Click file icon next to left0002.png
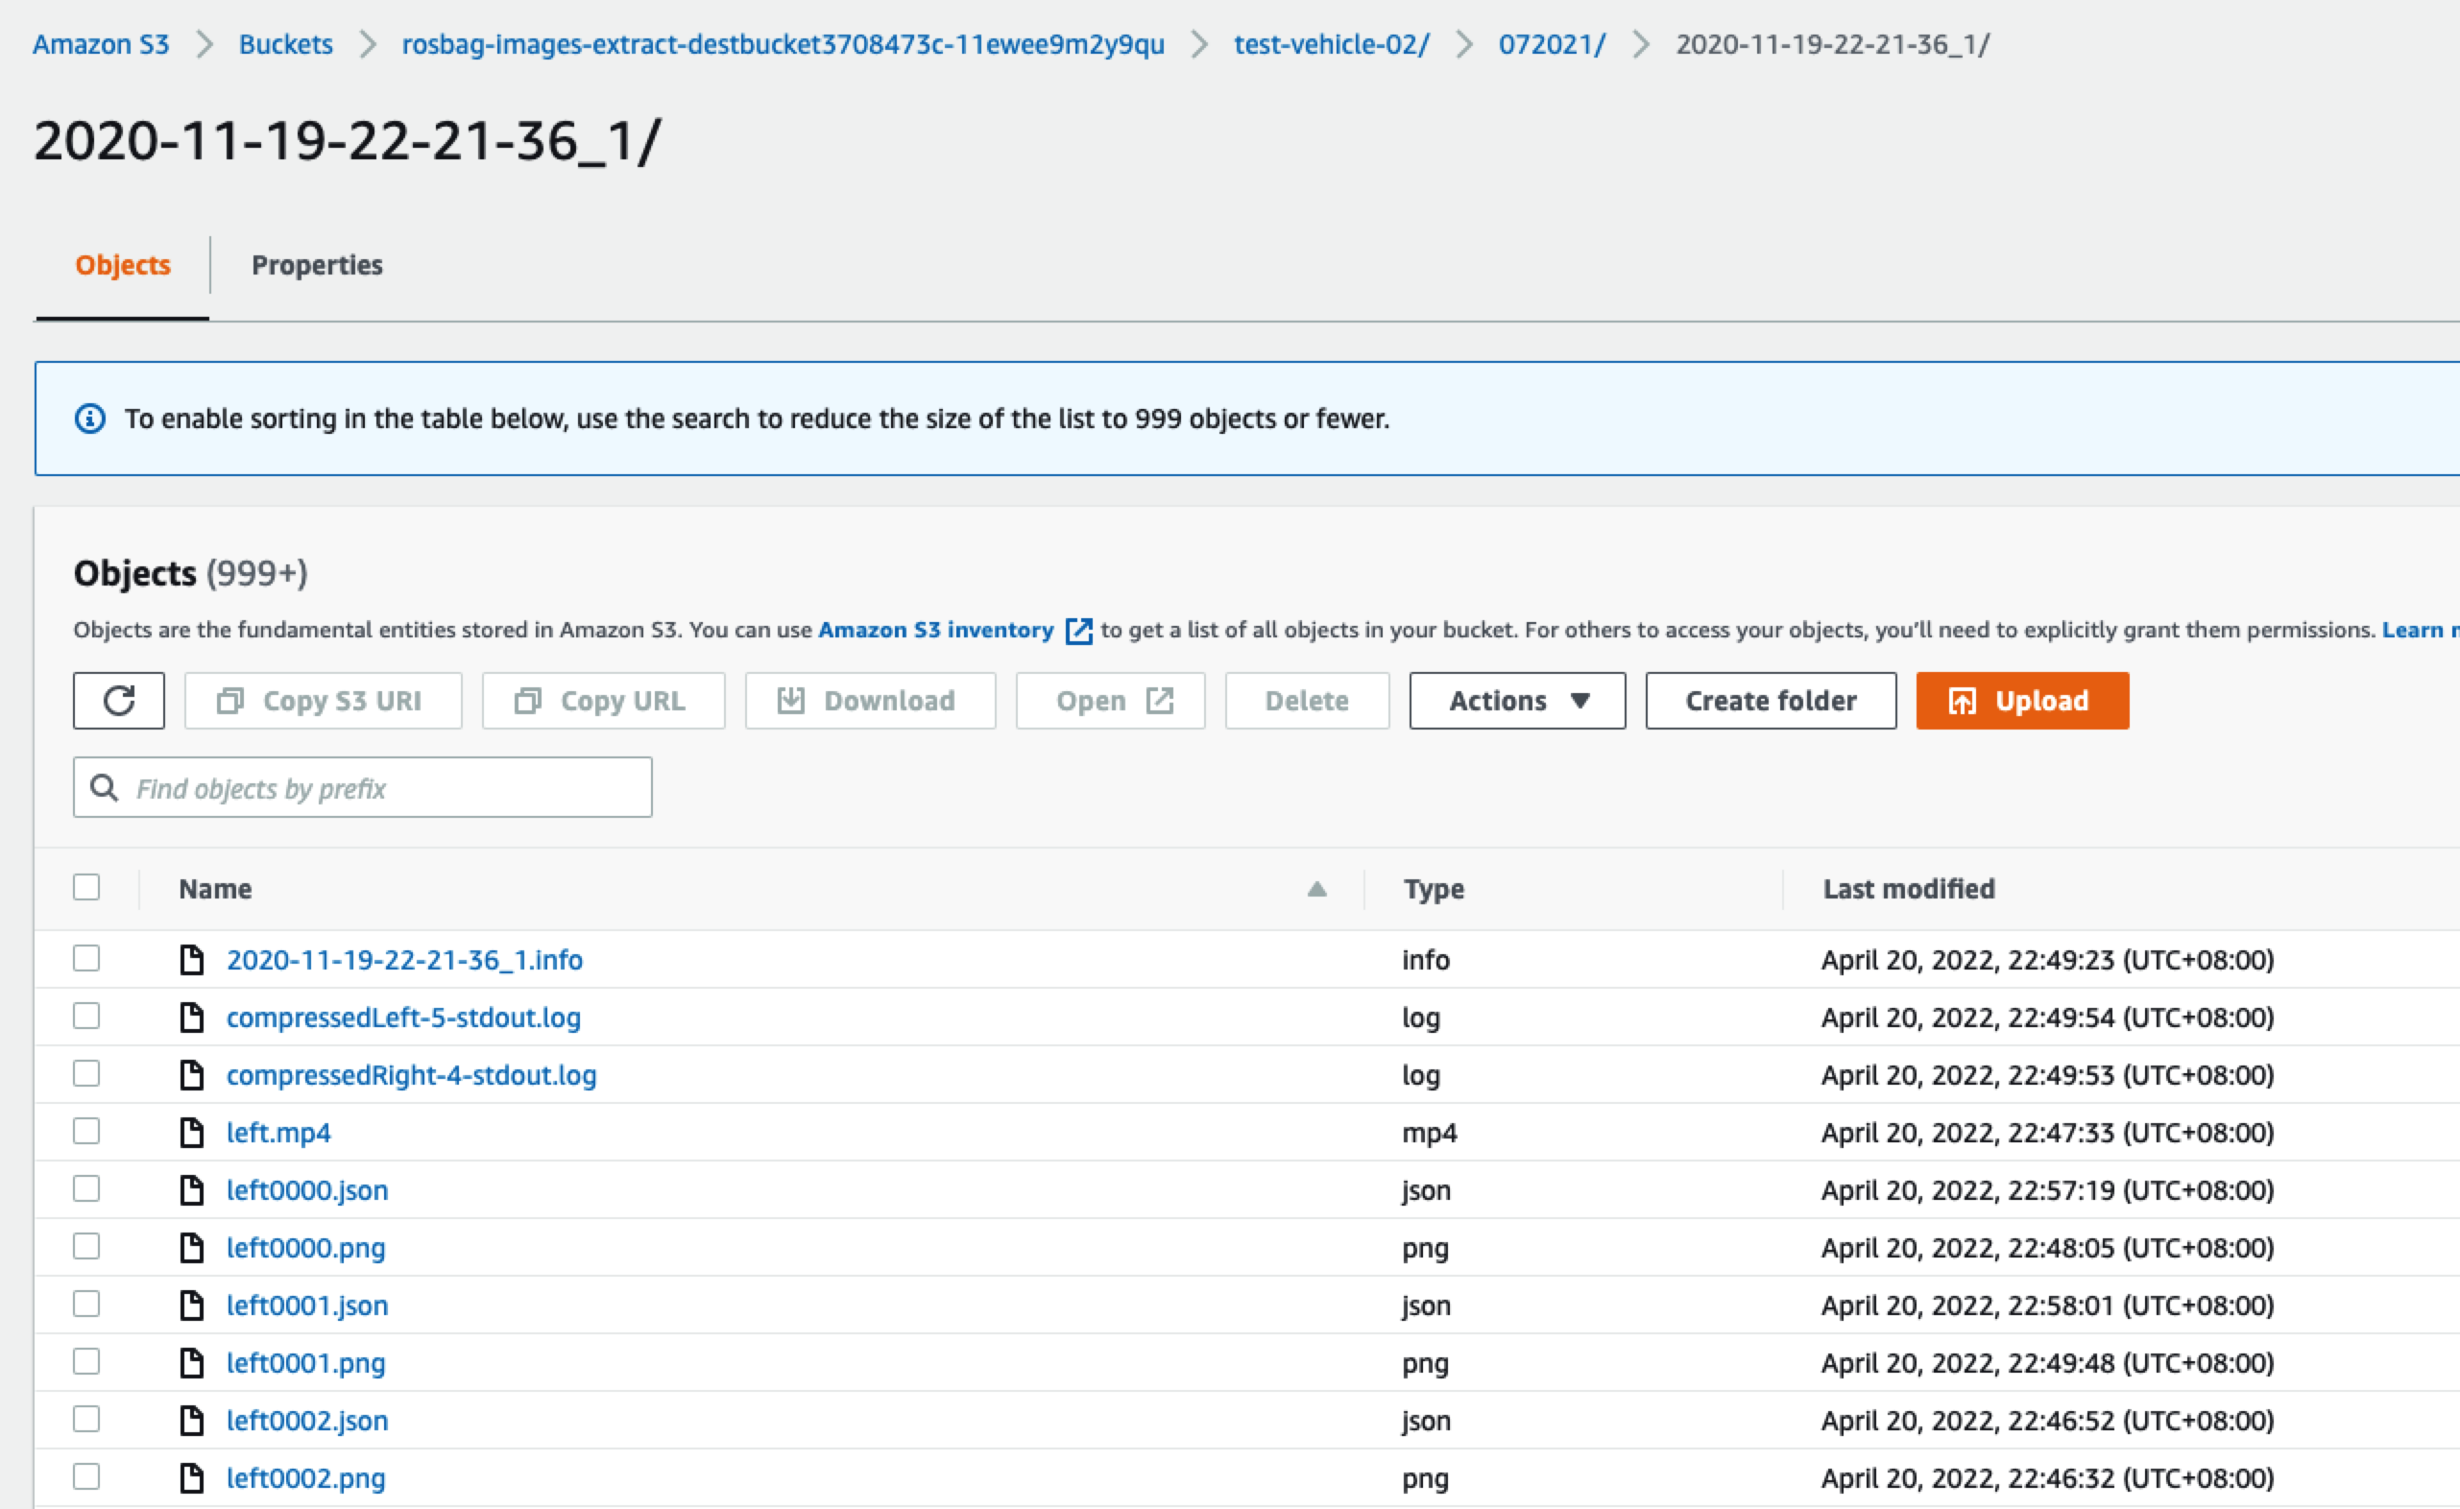 tap(192, 1477)
